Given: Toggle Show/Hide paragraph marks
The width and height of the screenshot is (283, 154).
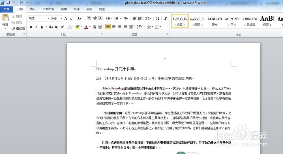Looking at the screenshot, I should (x=165, y=18).
